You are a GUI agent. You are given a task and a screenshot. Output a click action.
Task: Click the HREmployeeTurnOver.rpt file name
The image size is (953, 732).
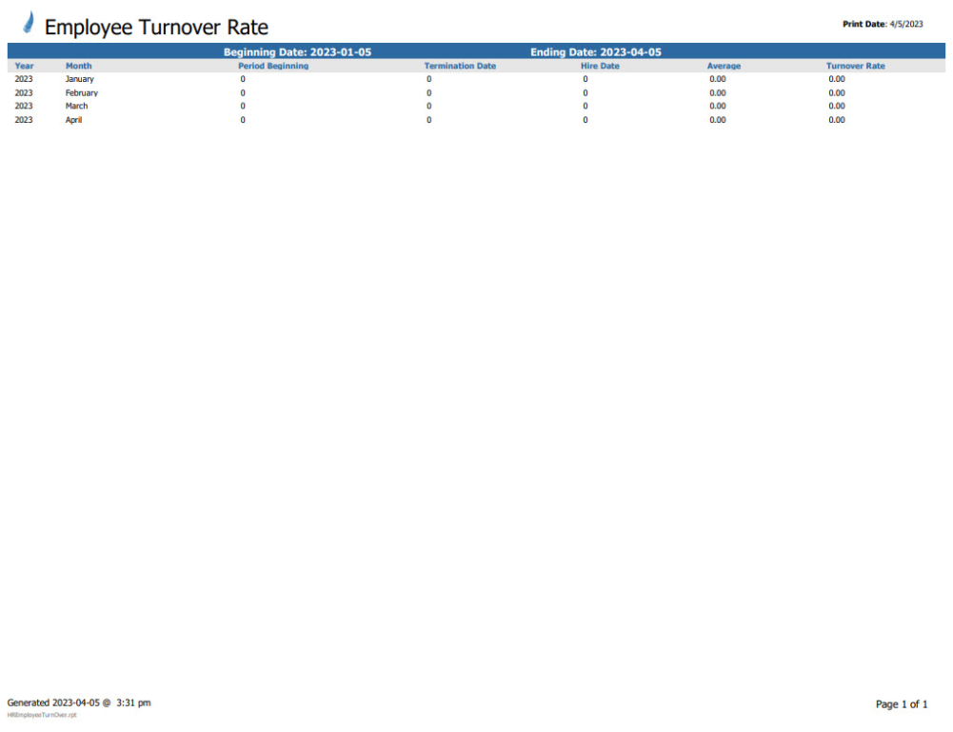coord(41,715)
